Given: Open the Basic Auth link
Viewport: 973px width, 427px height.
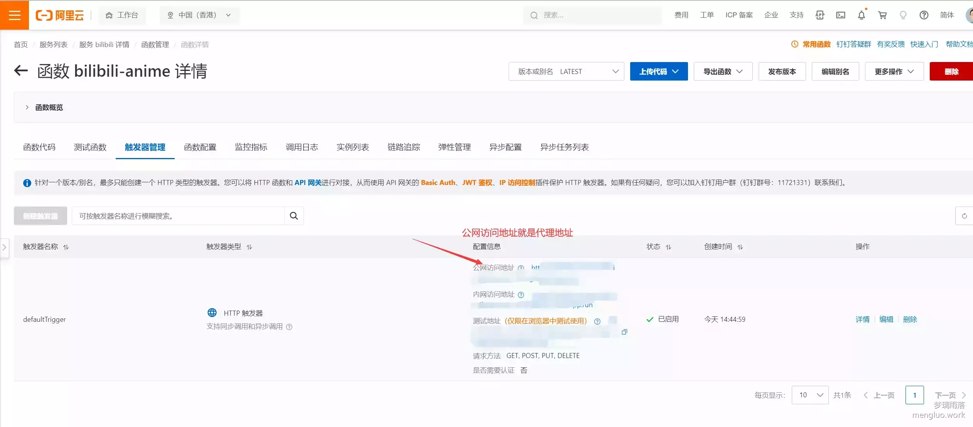Looking at the screenshot, I should pos(438,183).
